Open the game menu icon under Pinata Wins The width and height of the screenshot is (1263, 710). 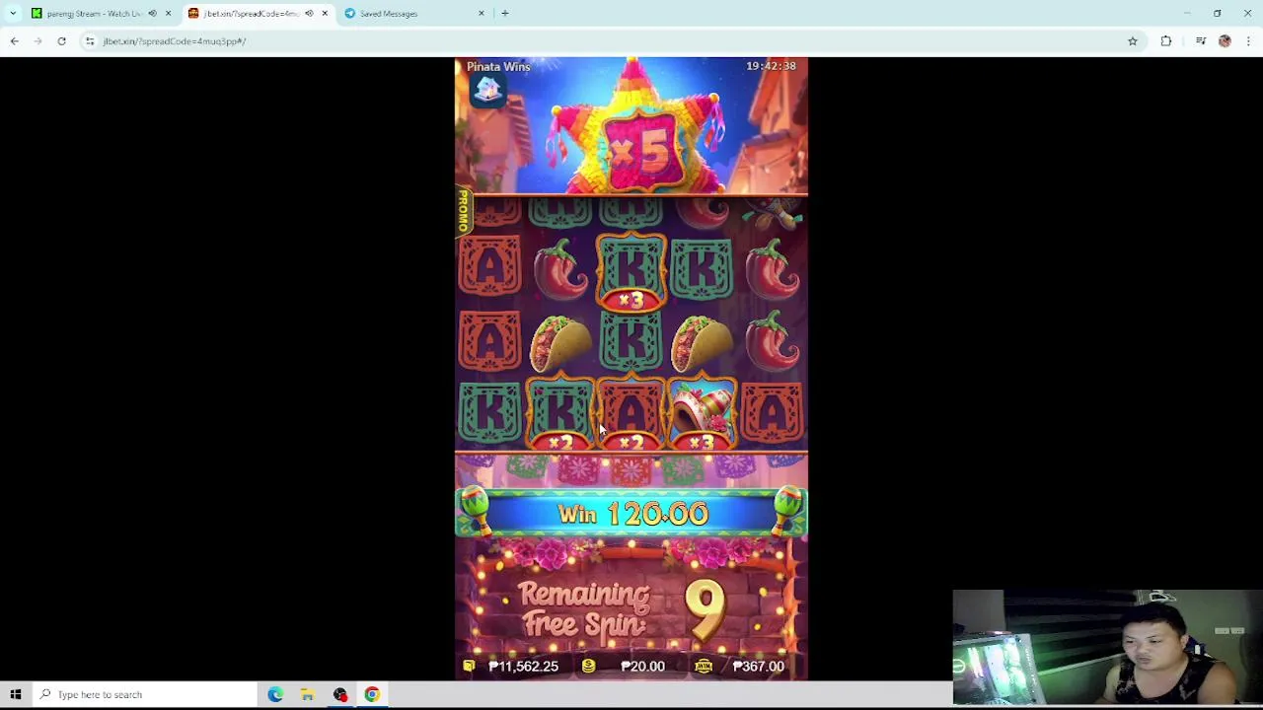(x=487, y=90)
